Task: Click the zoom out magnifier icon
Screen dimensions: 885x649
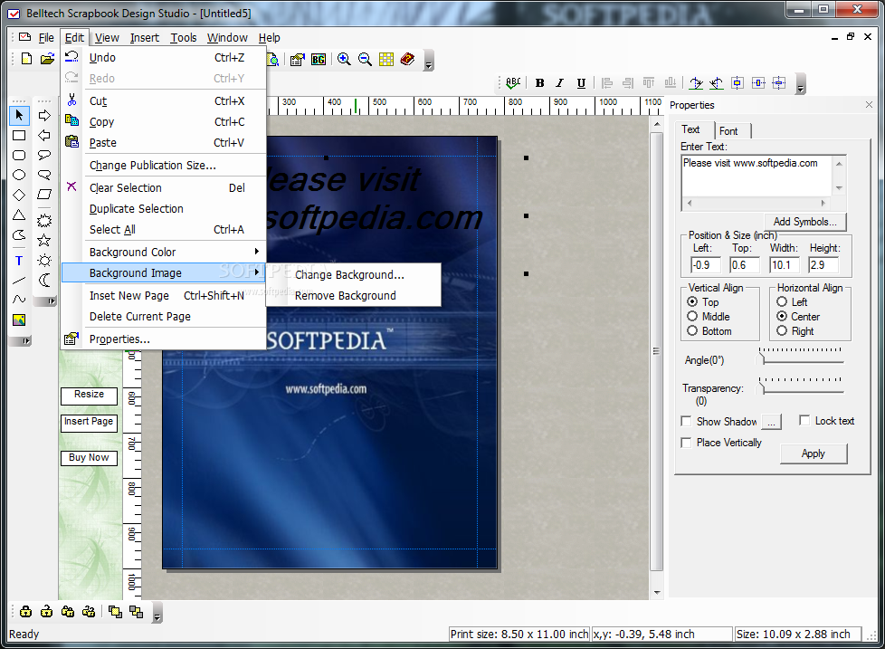Action: (x=366, y=59)
